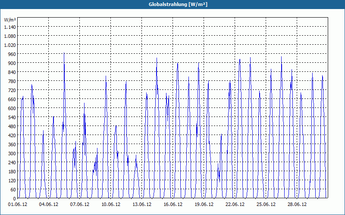Select the 780 y-axis label
Screen dimensions: 345x215
click(12, 81)
